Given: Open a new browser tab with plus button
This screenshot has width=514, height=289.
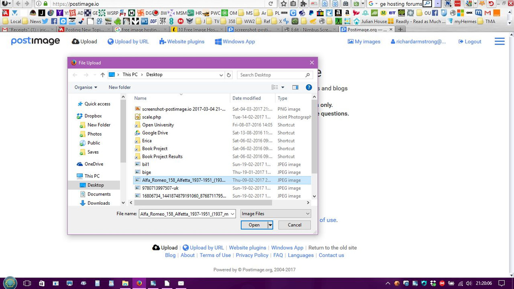Looking at the screenshot, I should pos(400,29).
